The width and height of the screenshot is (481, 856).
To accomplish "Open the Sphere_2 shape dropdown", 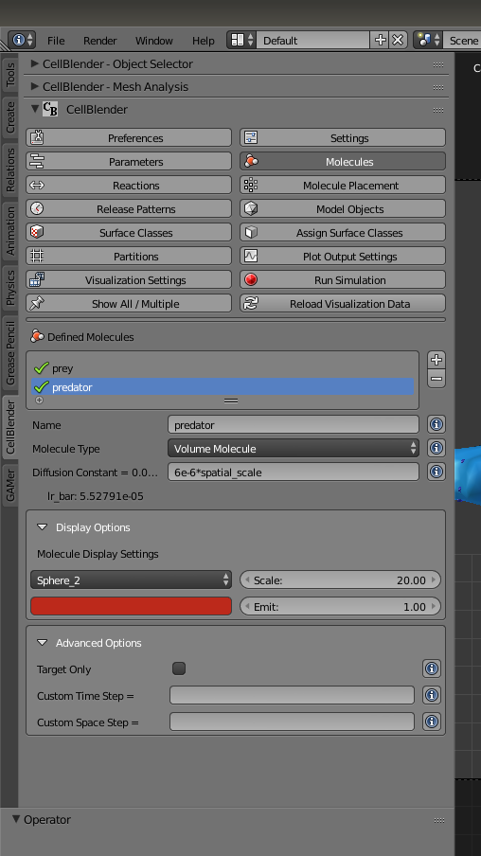I will point(131,580).
